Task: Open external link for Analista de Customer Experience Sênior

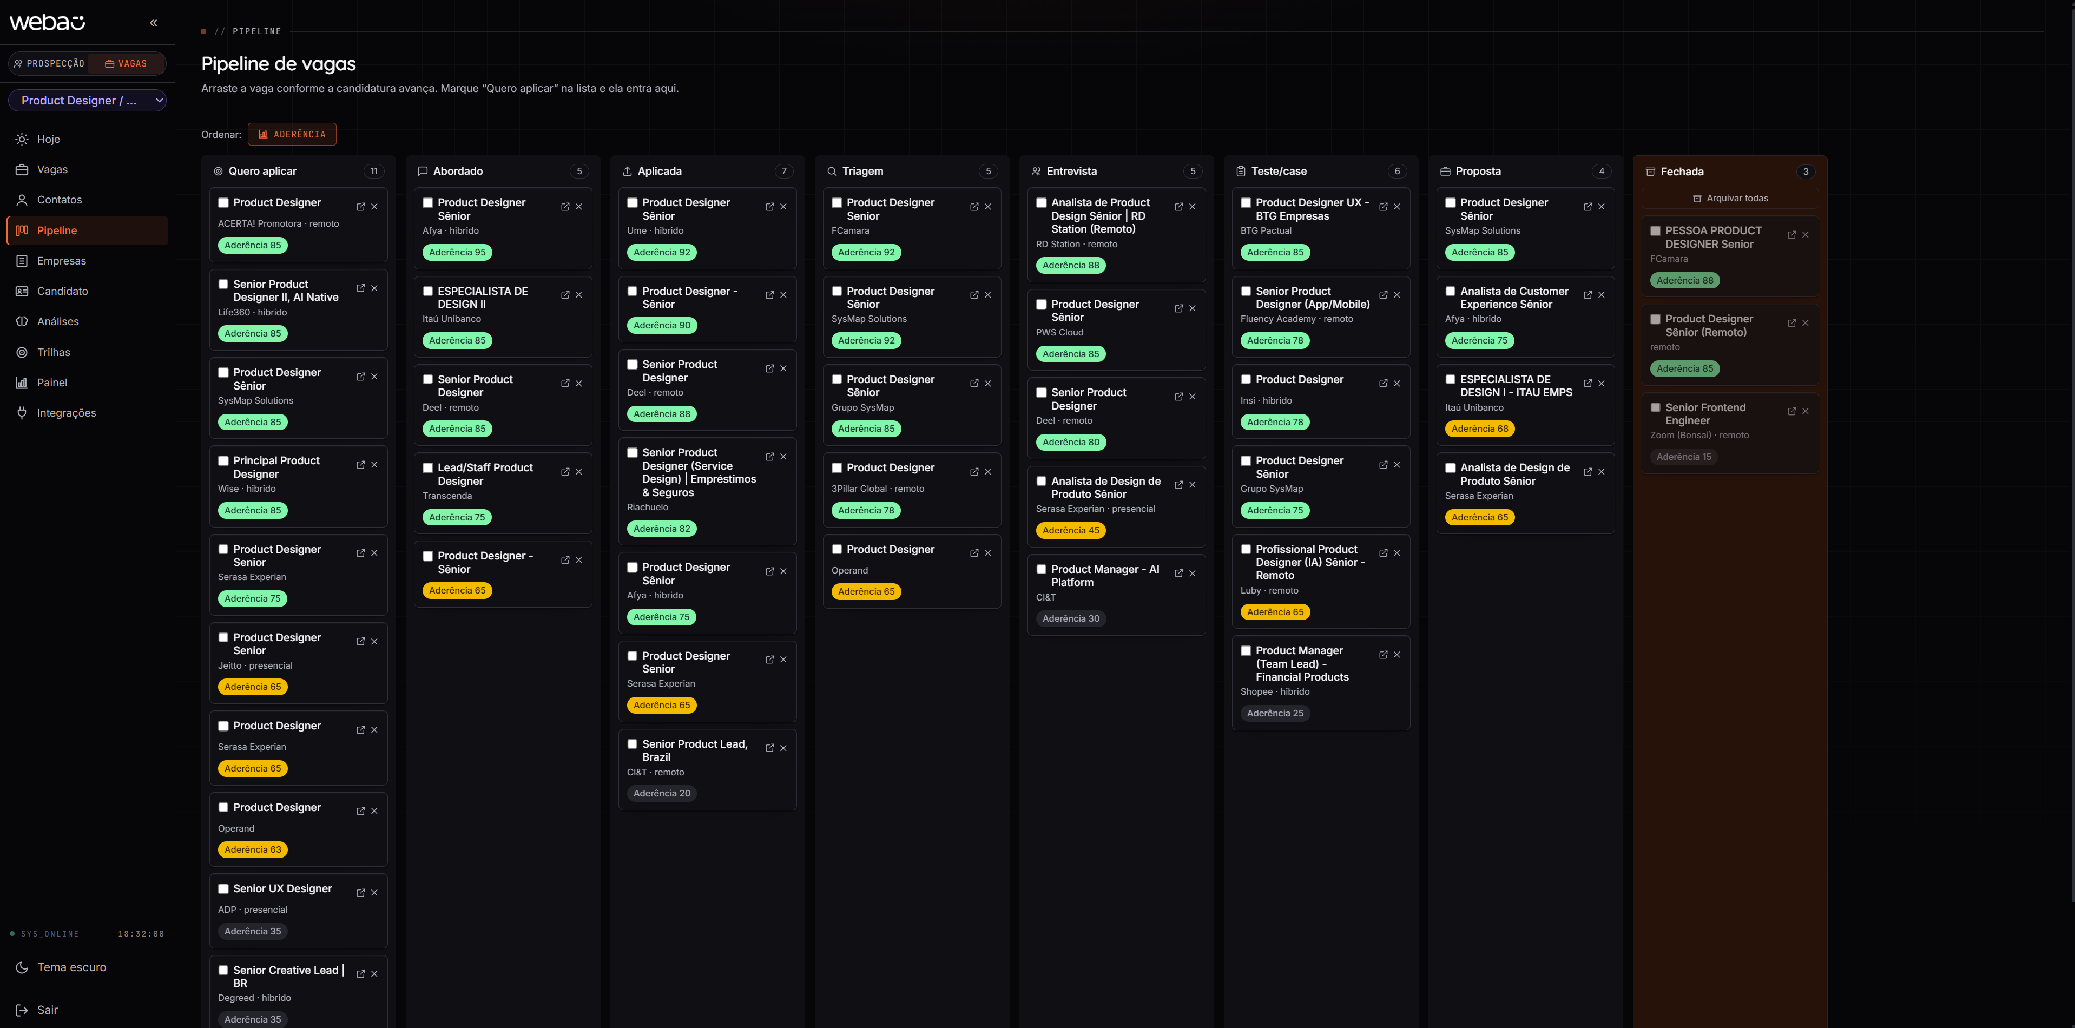Action: 1589,295
